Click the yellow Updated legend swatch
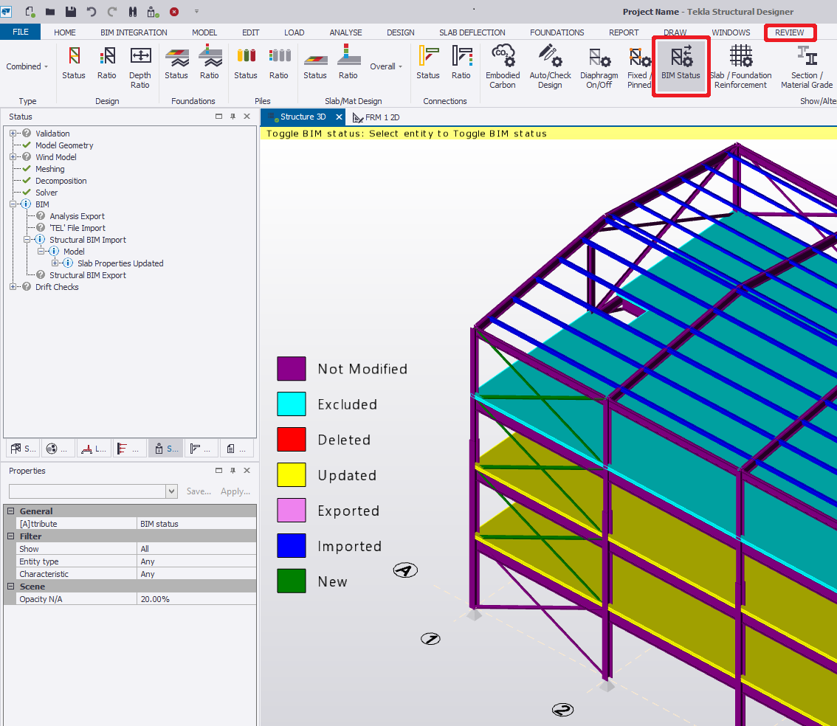The width and height of the screenshot is (837, 726). (x=292, y=474)
